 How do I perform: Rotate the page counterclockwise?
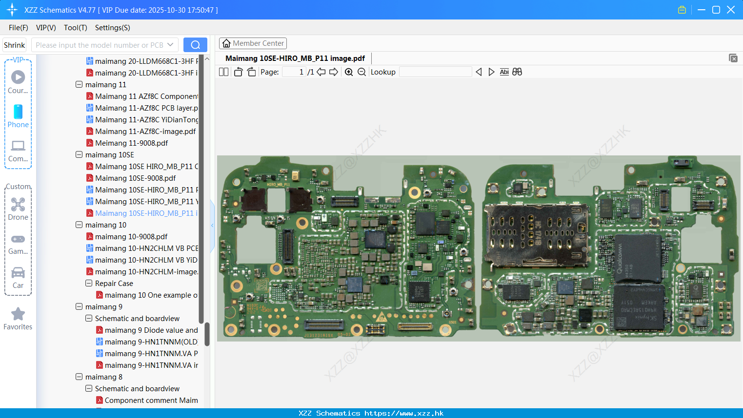pos(238,72)
